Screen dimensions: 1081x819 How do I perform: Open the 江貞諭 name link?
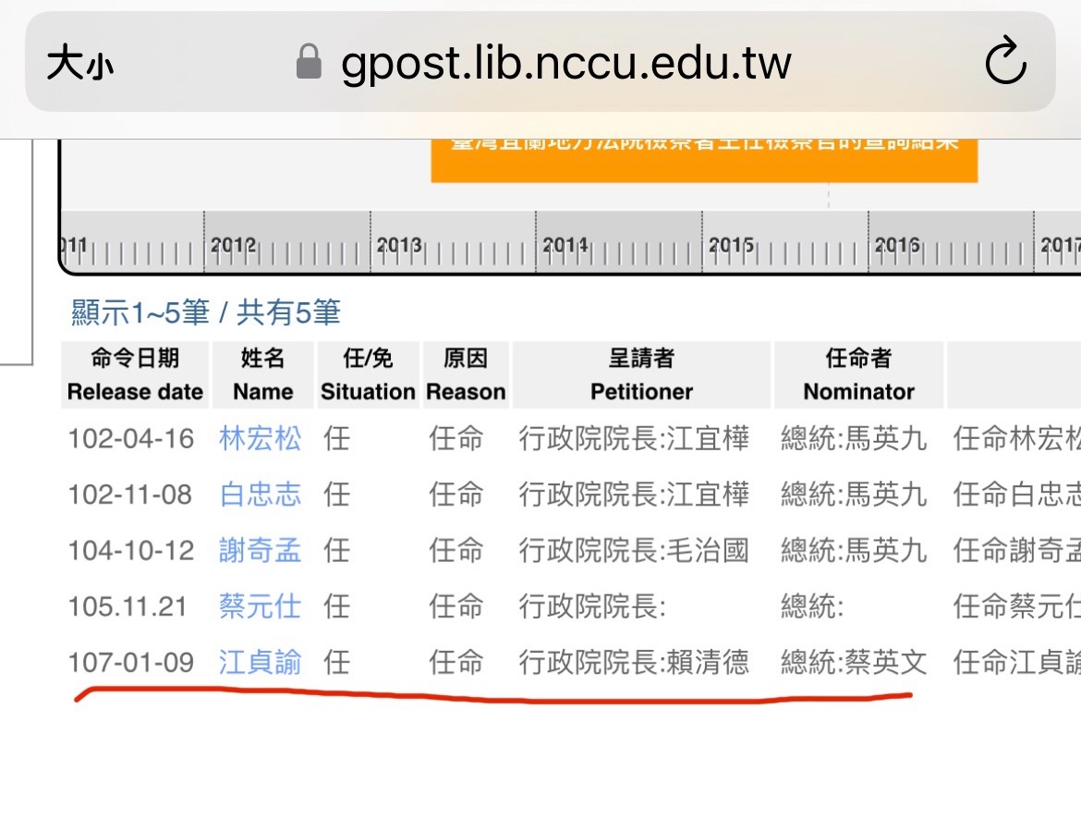[260, 663]
